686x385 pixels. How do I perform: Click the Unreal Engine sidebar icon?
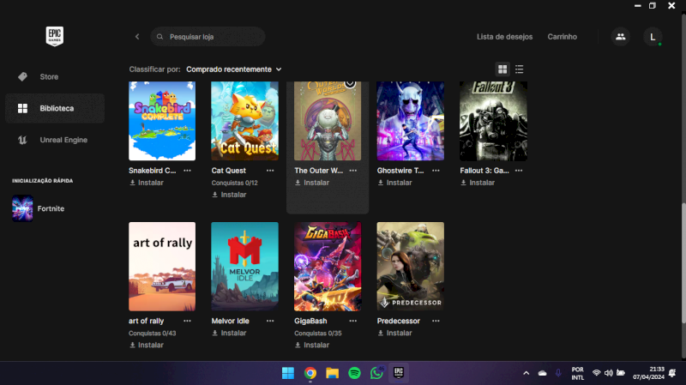(x=22, y=140)
